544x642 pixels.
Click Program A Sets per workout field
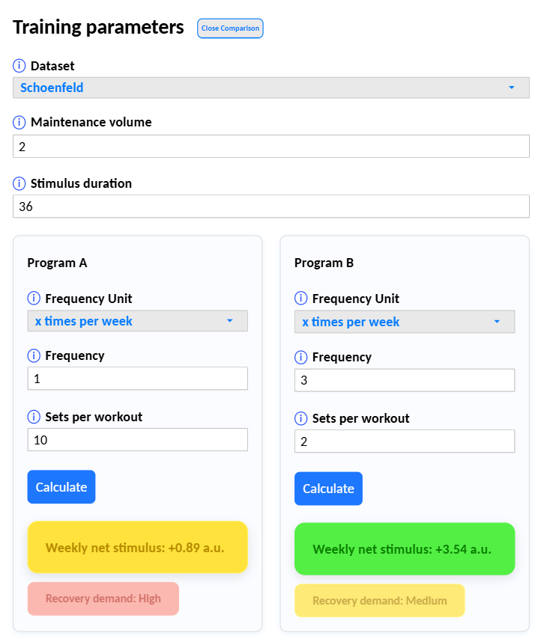click(137, 440)
